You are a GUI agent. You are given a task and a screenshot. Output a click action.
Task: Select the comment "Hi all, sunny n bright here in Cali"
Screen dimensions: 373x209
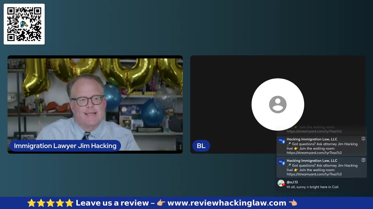(x=312, y=187)
